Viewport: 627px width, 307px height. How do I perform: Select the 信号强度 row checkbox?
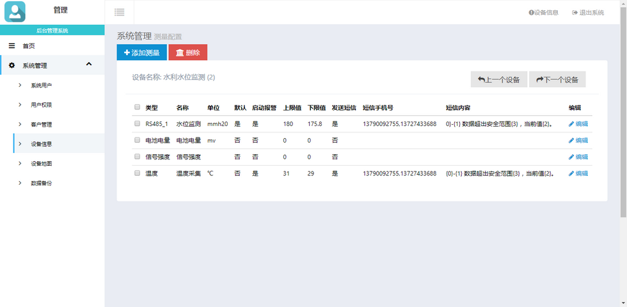pyautogui.click(x=137, y=157)
